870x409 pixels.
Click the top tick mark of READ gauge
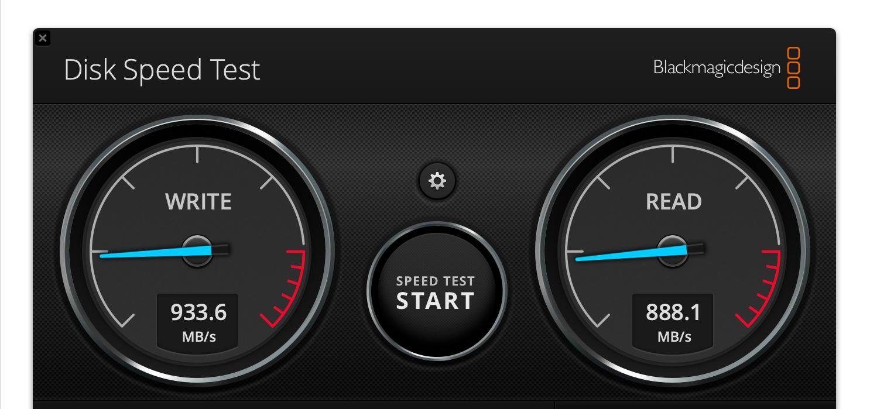[673, 154]
